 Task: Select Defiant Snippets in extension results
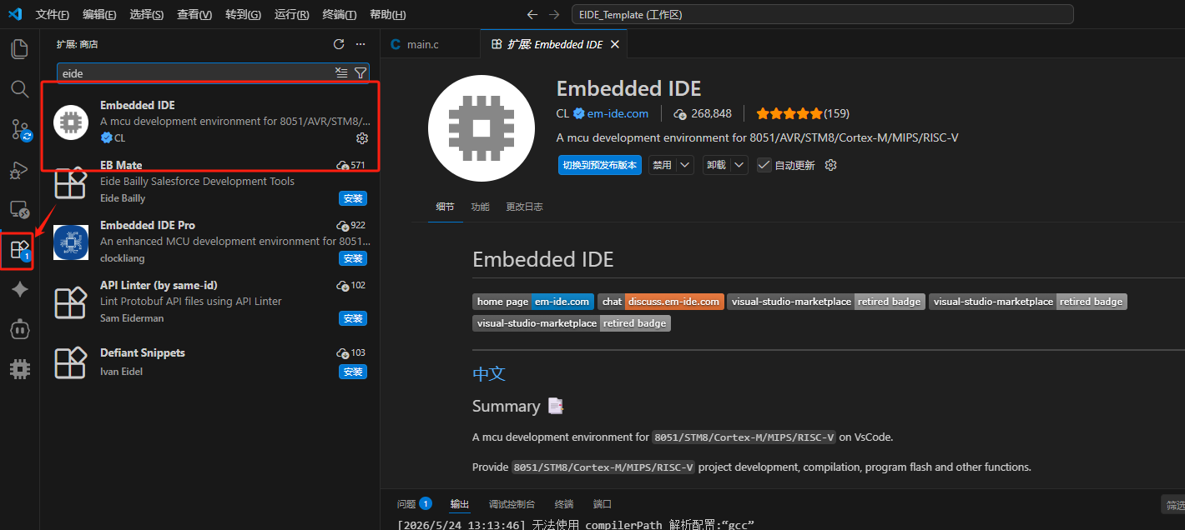click(209, 362)
